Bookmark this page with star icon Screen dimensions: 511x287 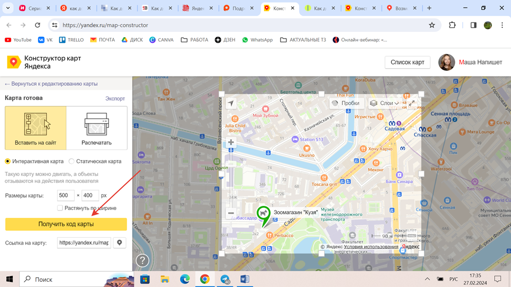click(432, 25)
